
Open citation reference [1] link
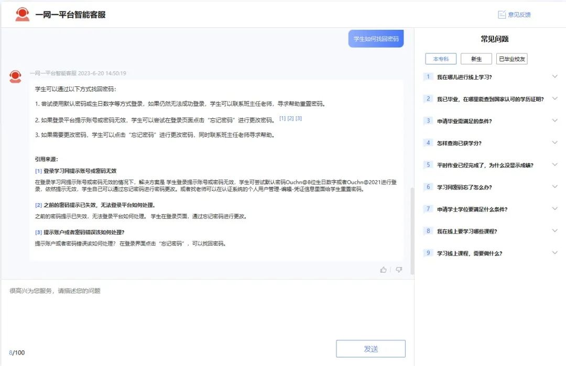coord(282,118)
